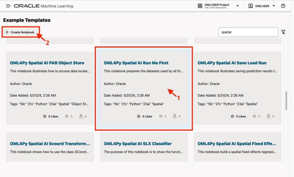Click the OMLUSER user profile icon

coord(250,6)
